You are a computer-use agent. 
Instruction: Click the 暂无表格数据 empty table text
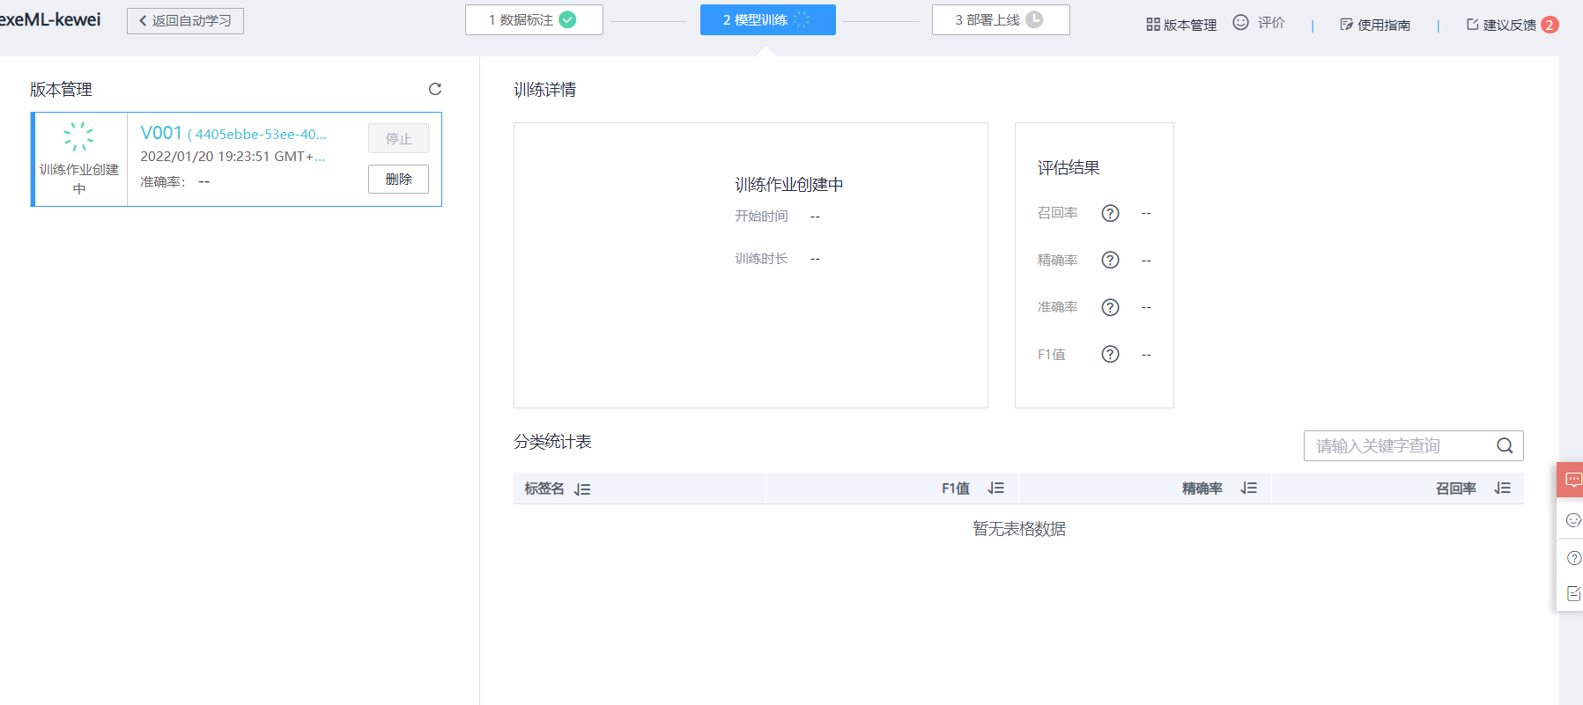coord(1019,528)
